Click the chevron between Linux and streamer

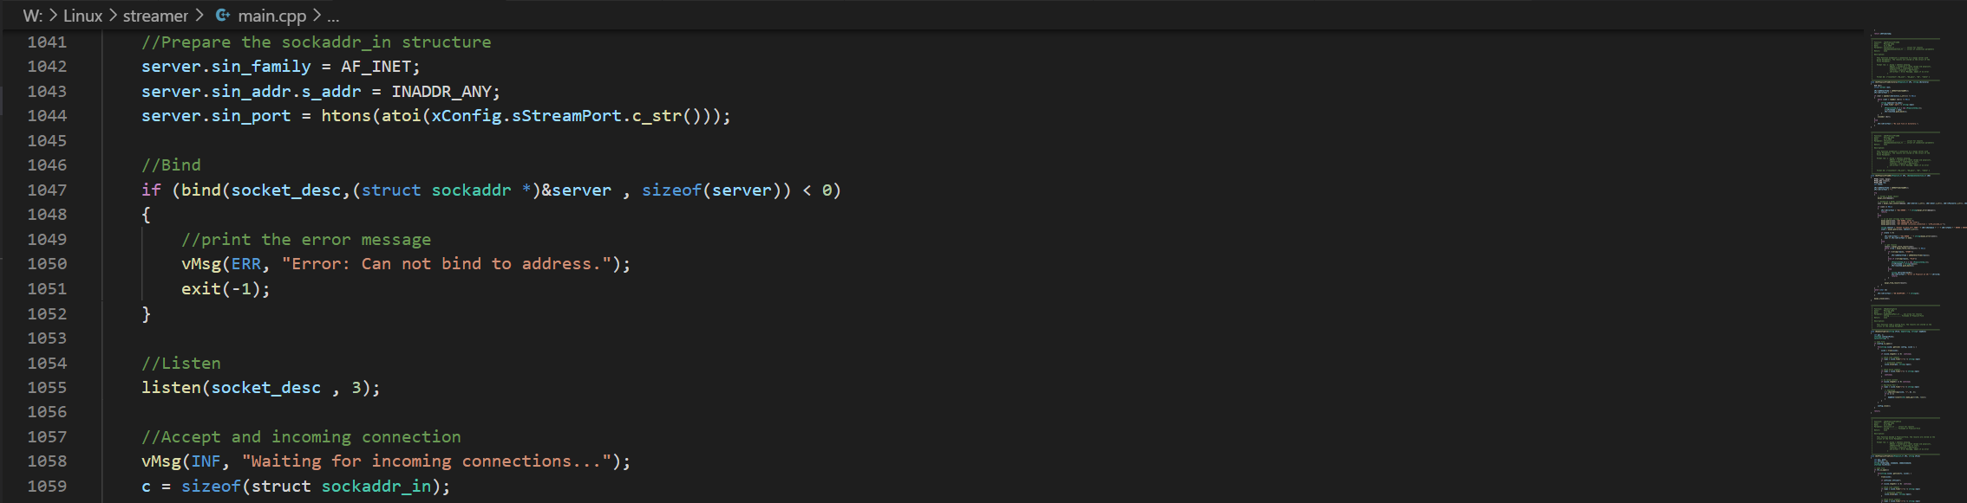pos(113,16)
